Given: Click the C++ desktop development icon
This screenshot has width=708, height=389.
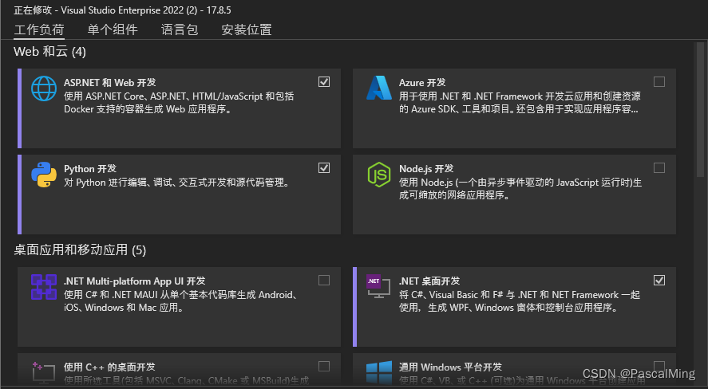Looking at the screenshot, I should (x=43, y=372).
